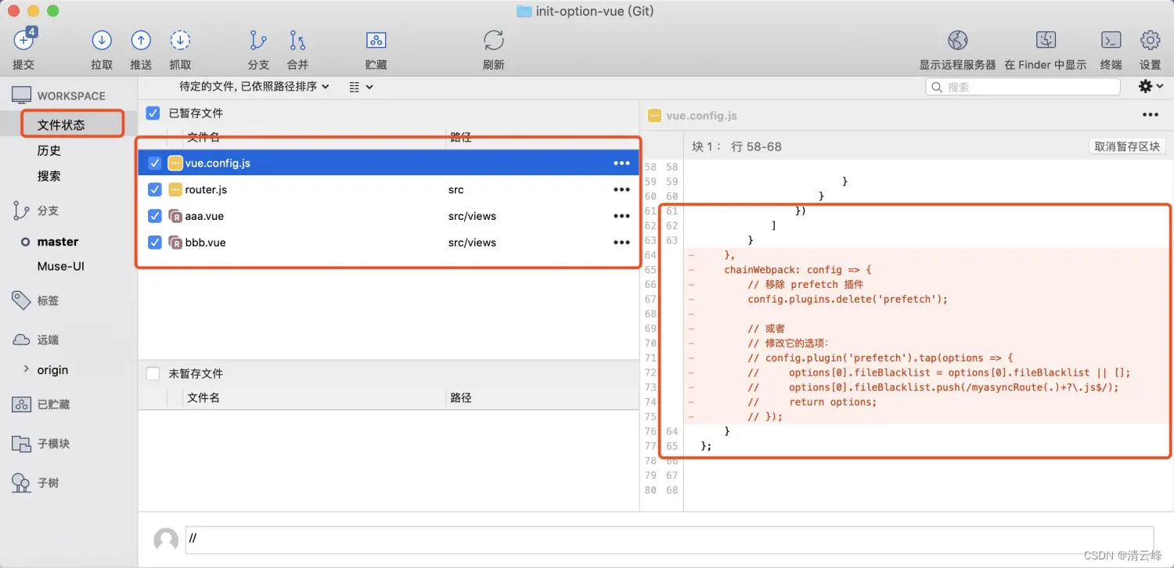The width and height of the screenshot is (1174, 568).
Task: Open options menu for router.js row
Action: click(x=621, y=189)
